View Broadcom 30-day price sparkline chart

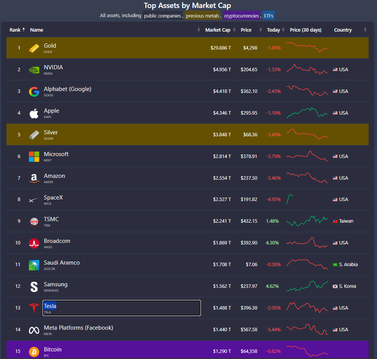[307, 243]
